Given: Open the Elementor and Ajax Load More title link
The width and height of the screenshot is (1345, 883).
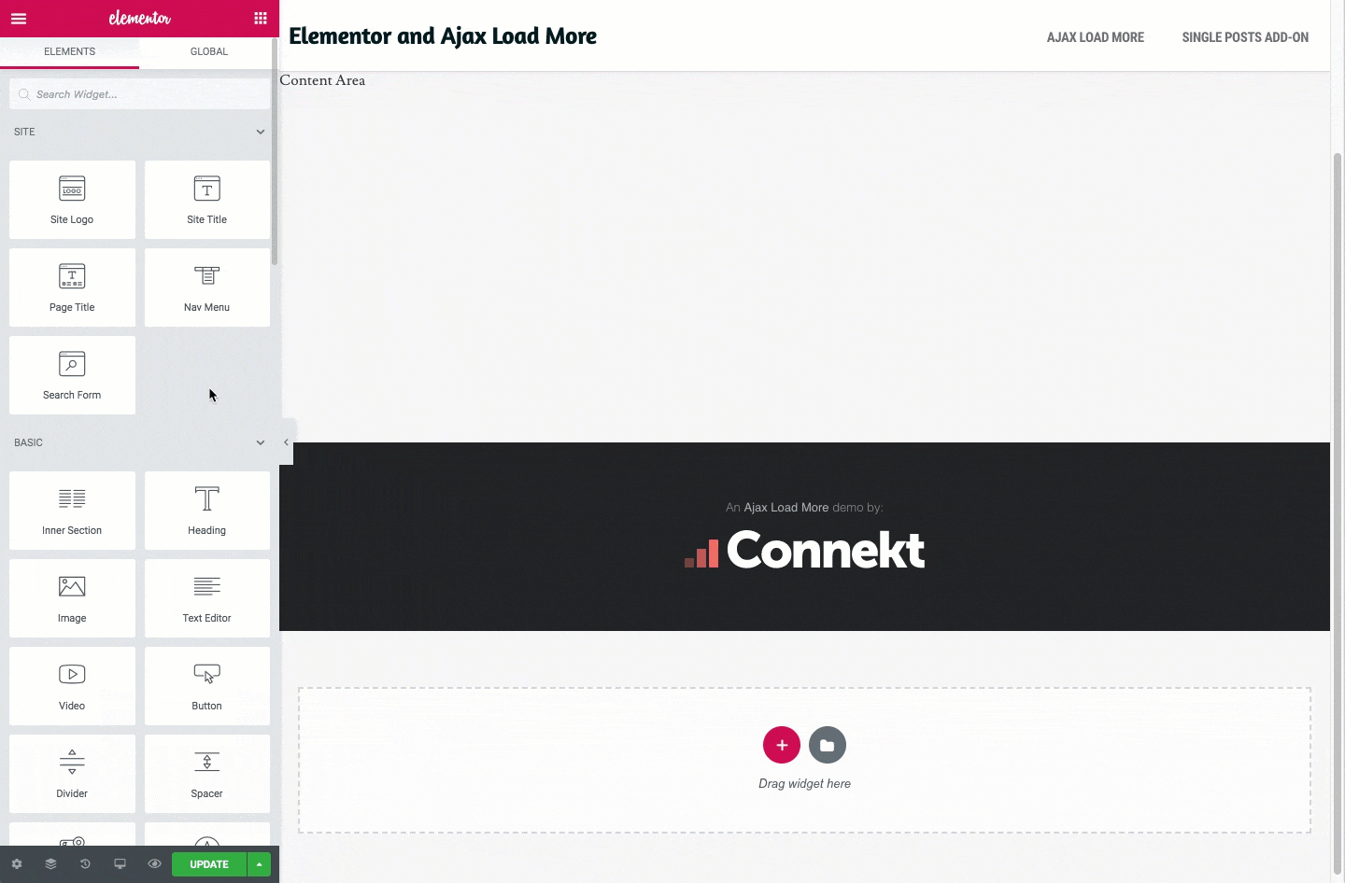Looking at the screenshot, I should pos(443,36).
